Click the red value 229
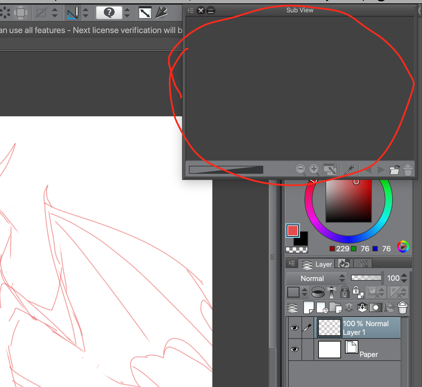 [343, 249]
